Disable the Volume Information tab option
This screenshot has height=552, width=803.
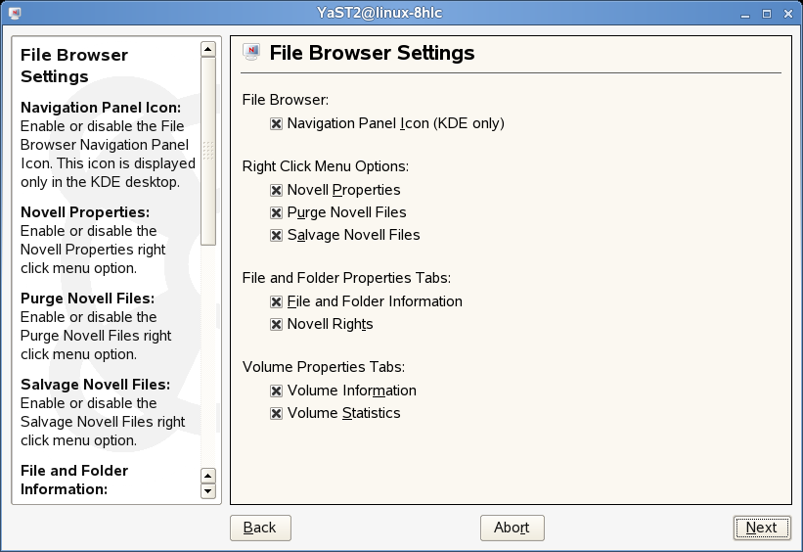277,391
